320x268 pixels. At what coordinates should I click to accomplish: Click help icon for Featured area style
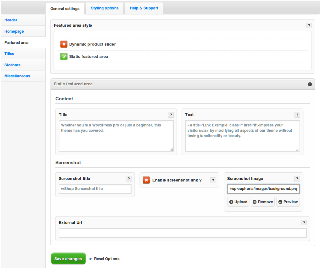point(309,25)
